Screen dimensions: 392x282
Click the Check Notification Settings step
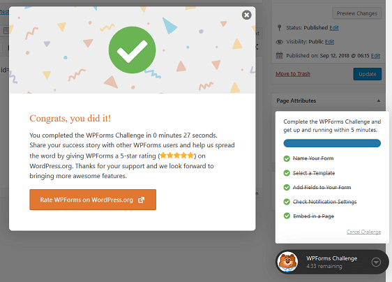(x=324, y=202)
